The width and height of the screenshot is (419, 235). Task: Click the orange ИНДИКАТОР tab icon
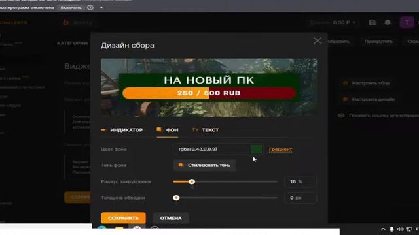pyautogui.click(x=103, y=130)
